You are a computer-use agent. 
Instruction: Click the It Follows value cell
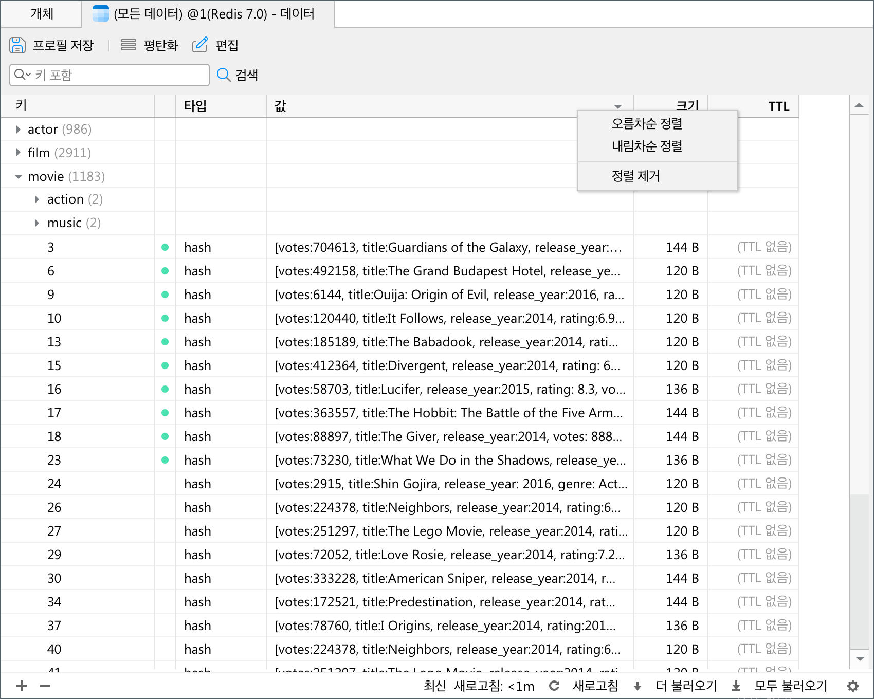(450, 318)
